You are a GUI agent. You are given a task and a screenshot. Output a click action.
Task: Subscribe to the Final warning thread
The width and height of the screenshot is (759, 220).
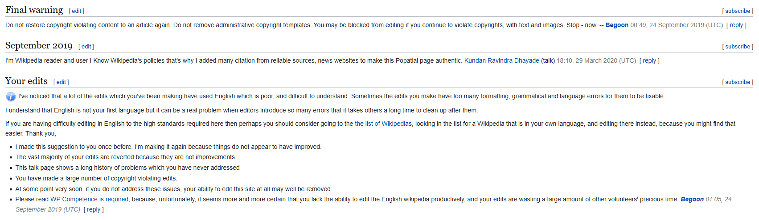click(x=738, y=11)
